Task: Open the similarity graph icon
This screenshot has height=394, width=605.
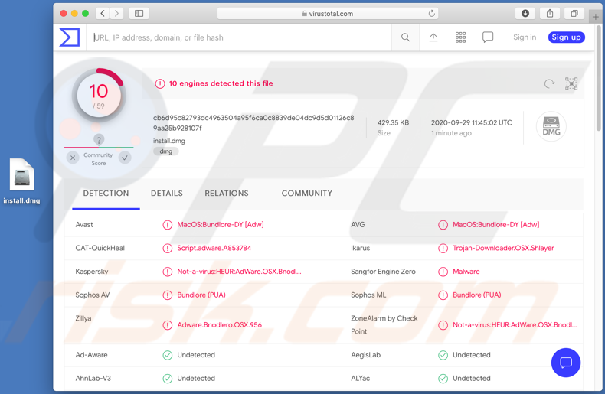Action: [x=571, y=83]
